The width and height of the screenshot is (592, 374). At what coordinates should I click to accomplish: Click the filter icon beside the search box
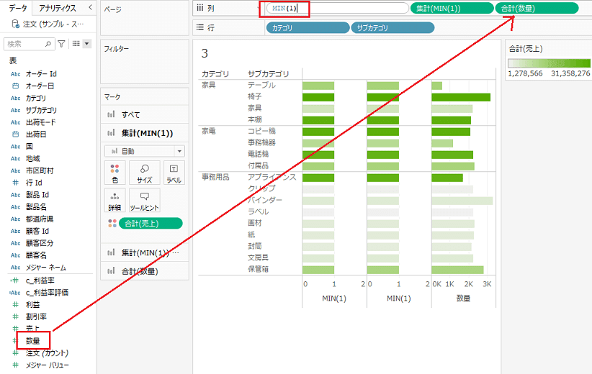pos(61,44)
